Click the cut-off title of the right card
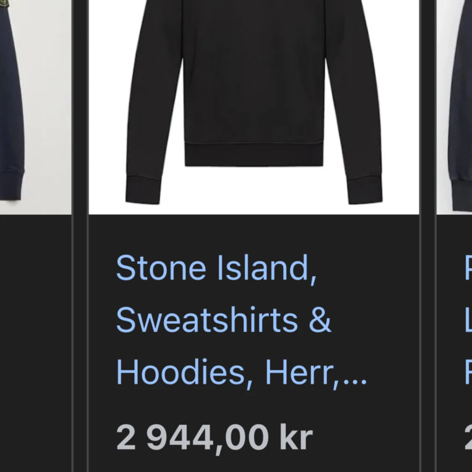The height and width of the screenshot is (472, 472). (x=468, y=320)
